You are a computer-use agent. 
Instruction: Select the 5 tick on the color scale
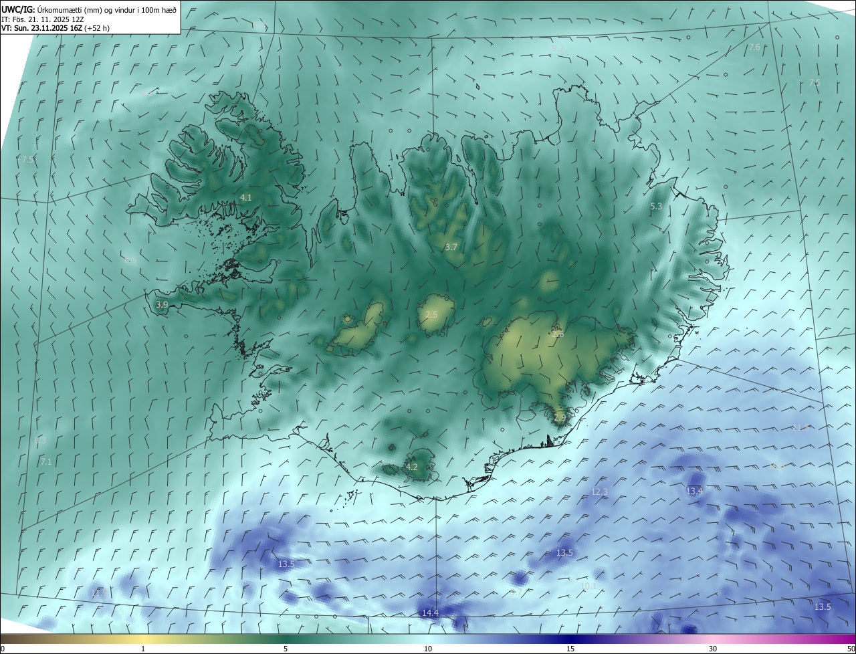286,649
